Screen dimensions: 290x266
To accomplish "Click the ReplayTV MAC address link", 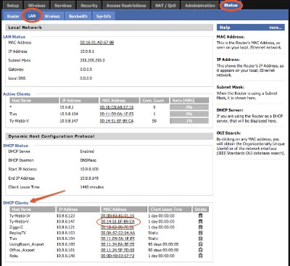I will (117, 233).
